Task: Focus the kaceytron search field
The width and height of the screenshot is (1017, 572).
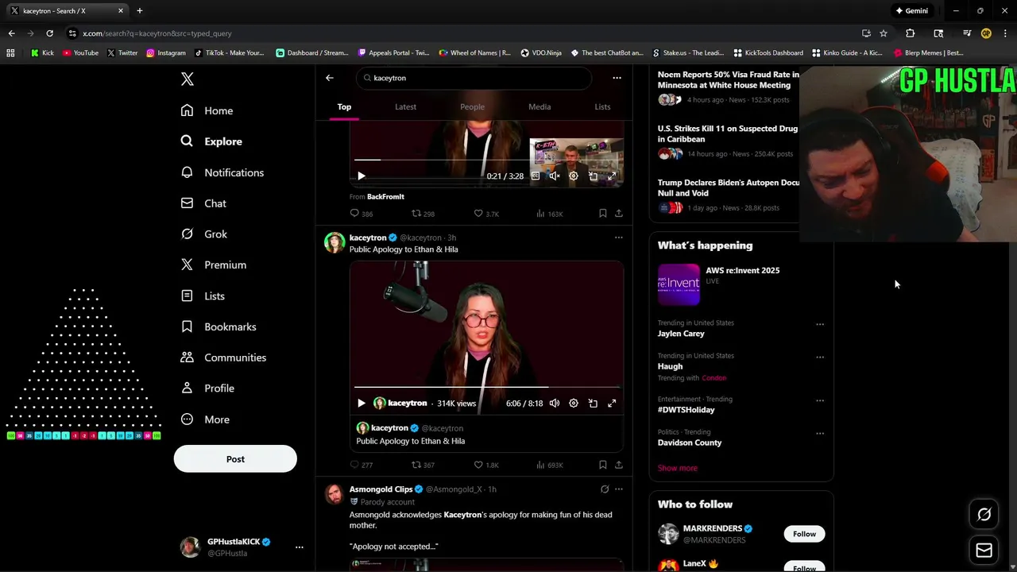Action: (474, 78)
